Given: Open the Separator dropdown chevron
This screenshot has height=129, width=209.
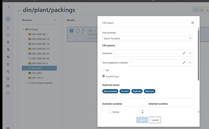Looking at the screenshot, I should pos(190,53).
